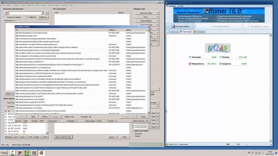Open the Save dropdown under proxies list
The image size is (278, 156).
23,137
